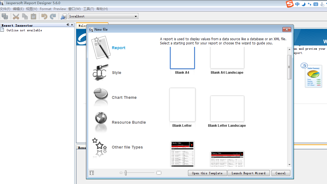Select the Report wizard icon
The height and width of the screenshot is (184, 327).
101,47
